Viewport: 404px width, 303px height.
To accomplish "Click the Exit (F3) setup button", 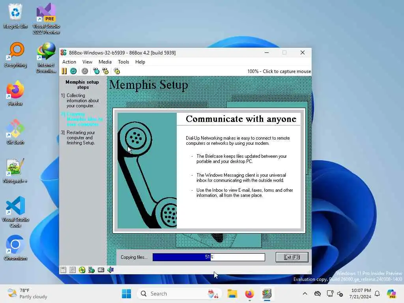I will point(292,257).
